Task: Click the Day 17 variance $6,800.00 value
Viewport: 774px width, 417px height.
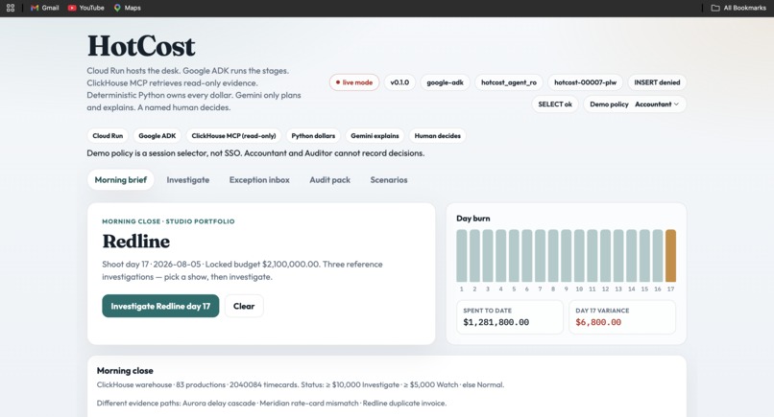Action: click(598, 322)
